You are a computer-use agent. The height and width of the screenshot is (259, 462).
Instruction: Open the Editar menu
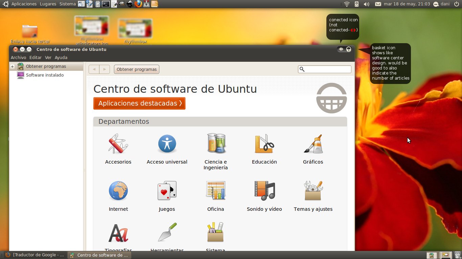point(36,58)
